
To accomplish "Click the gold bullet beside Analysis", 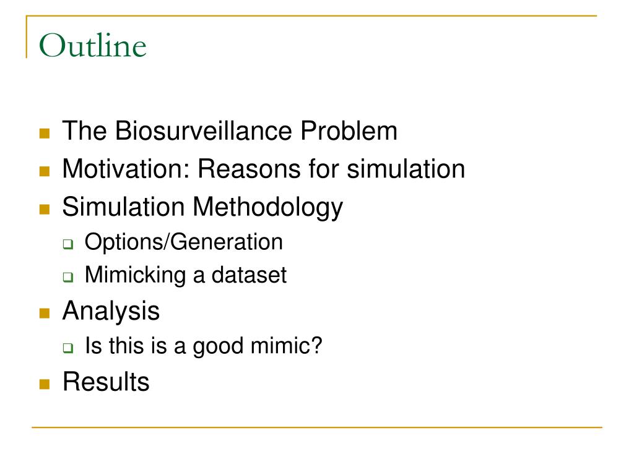I will pyautogui.click(x=45, y=314).
